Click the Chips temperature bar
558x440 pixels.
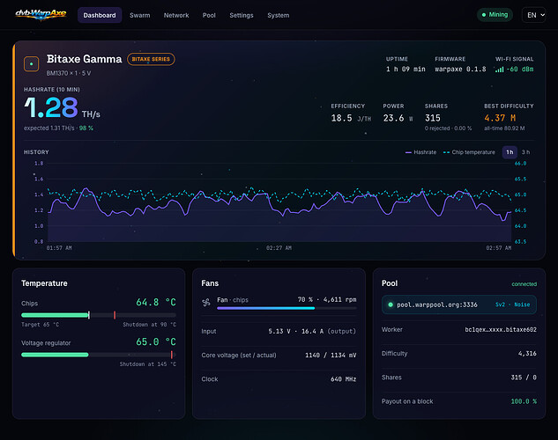pyautogui.click(x=99, y=315)
